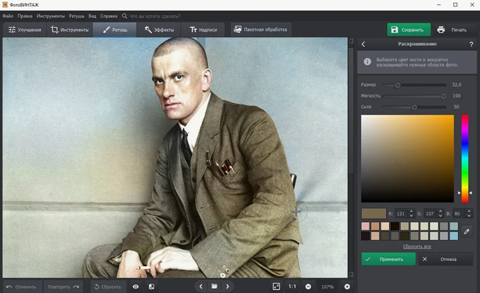Switch to the Эффекты tab
Image resolution: width=480 pixels, height=293 pixels.
pyautogui.click(x=159, y=30)
